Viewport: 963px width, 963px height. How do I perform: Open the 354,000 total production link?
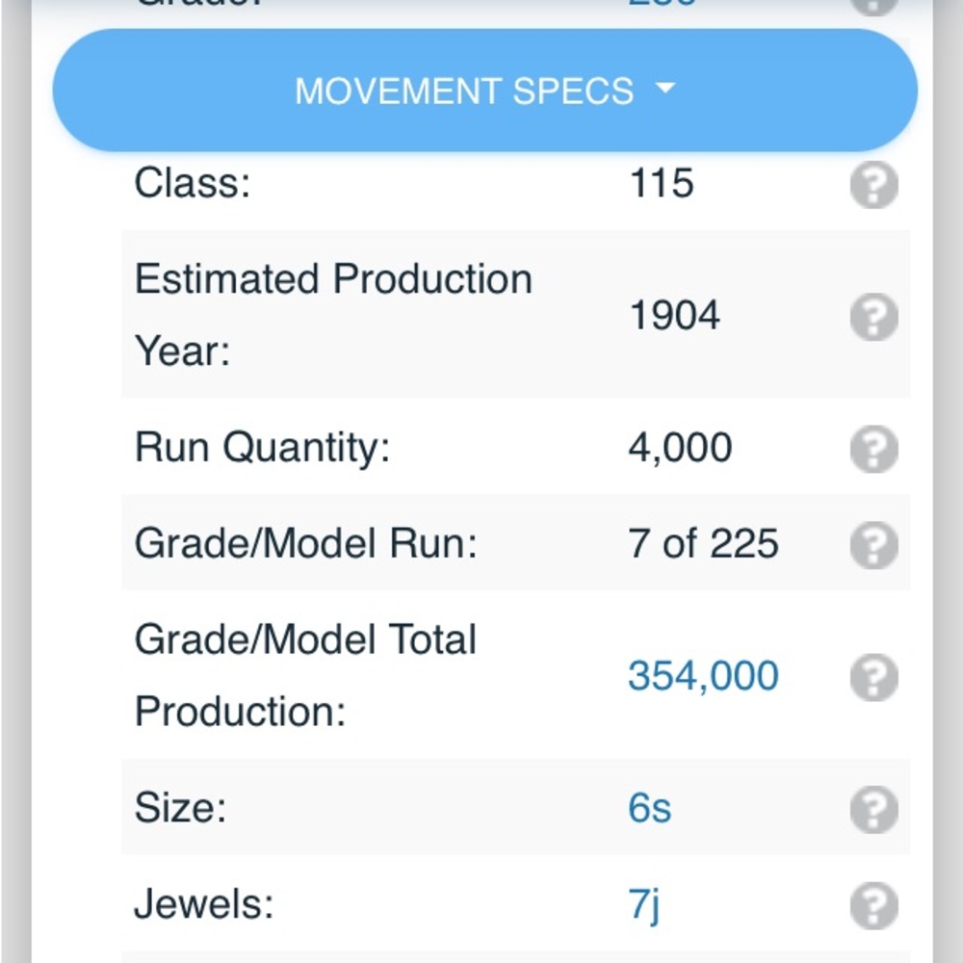click(703, 676)
